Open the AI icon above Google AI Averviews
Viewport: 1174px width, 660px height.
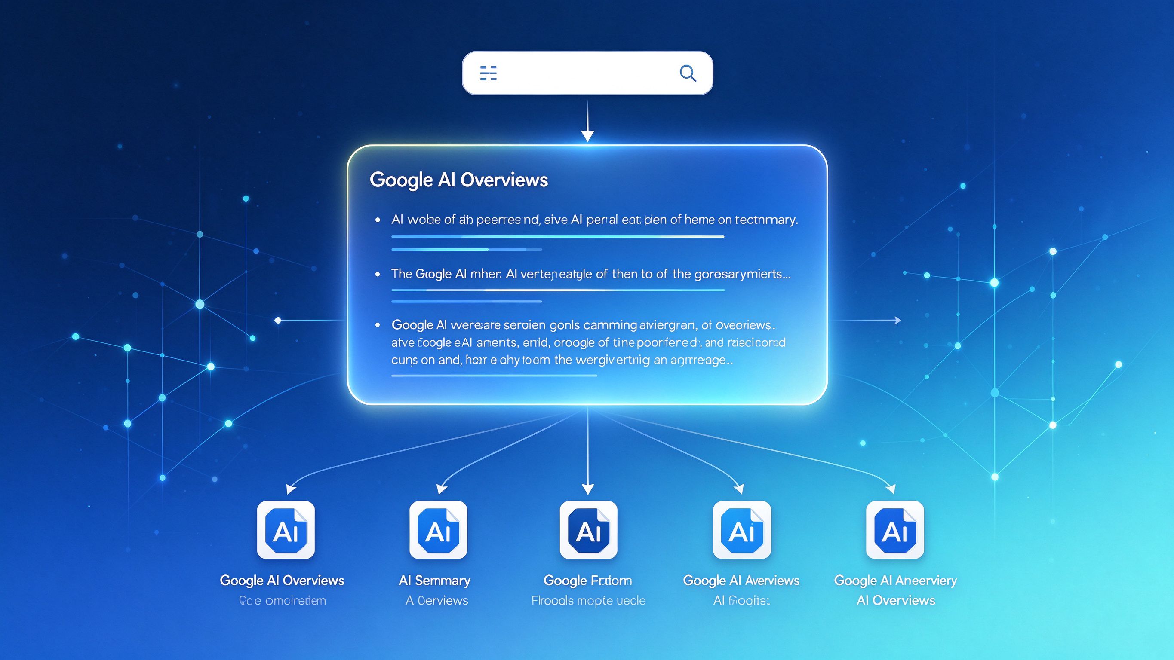pyautogui.click(x=742, y=530)
